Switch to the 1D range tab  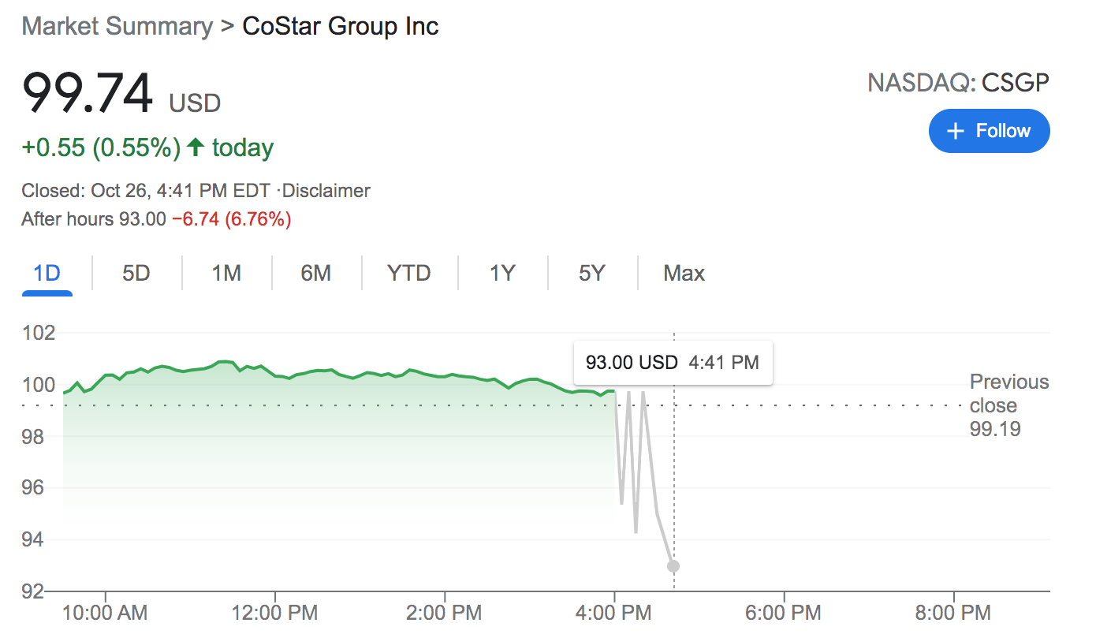(x=47, y=274)
